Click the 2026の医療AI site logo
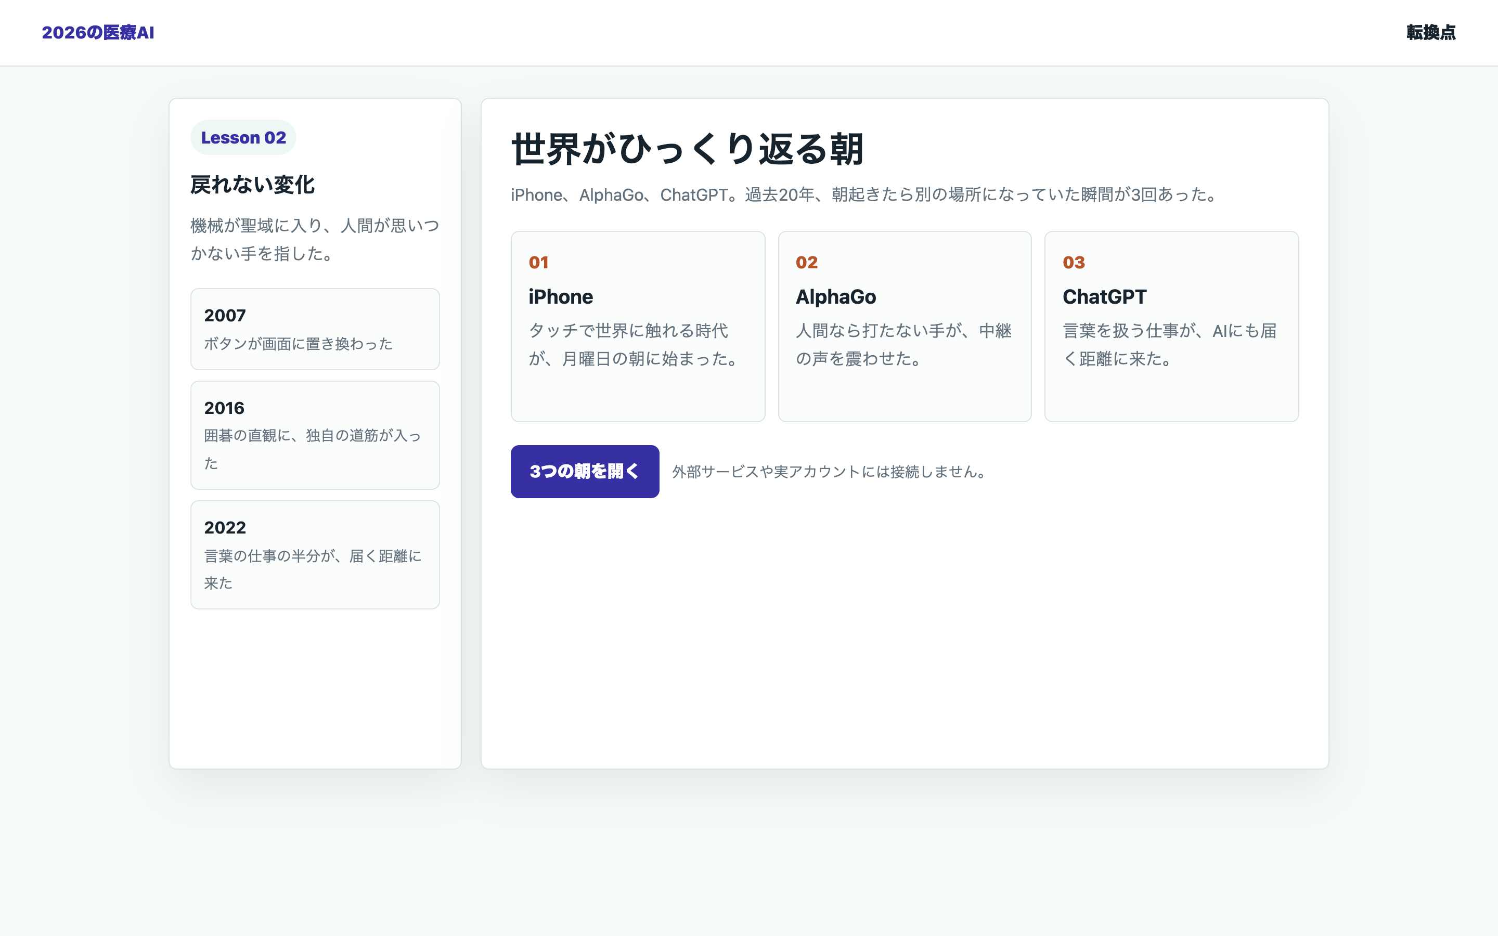The height and width of the screenshot is (936, 1498). (98, 33)
